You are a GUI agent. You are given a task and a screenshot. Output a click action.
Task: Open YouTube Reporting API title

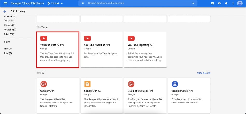(141, 45)
